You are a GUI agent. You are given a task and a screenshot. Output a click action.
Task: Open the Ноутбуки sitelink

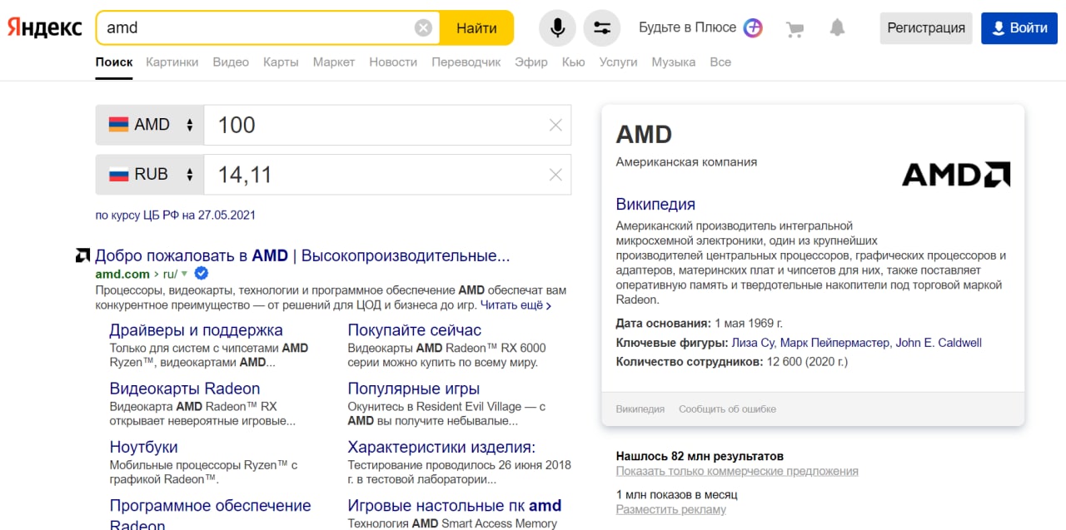[144, 447]
